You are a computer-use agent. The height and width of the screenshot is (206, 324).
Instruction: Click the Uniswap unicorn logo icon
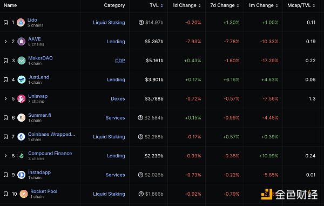click(21, 98)
